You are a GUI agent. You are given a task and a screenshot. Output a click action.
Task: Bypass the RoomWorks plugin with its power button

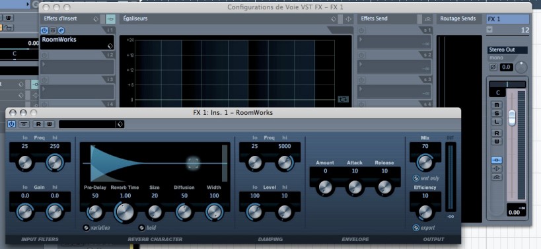[x=11, y=124]
